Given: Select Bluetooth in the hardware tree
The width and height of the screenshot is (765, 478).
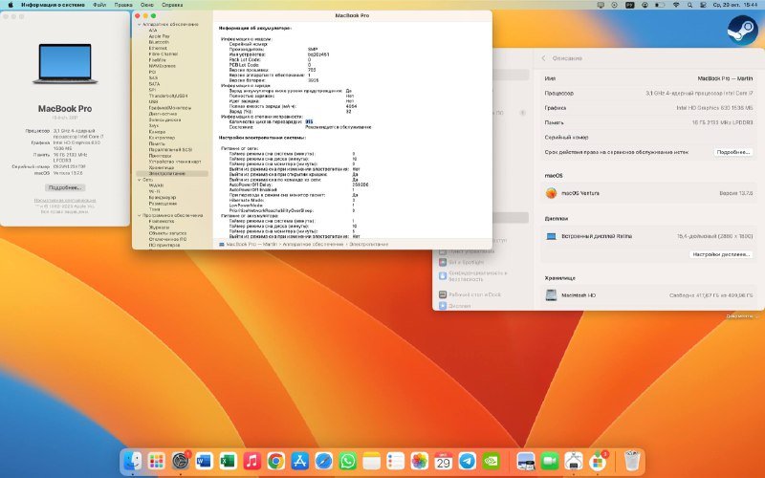Looking at the screenshot, I should click(159, 42).
